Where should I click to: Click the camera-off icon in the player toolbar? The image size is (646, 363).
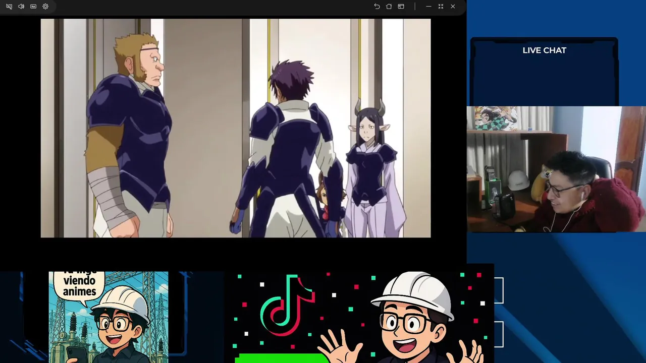point(9,7)
